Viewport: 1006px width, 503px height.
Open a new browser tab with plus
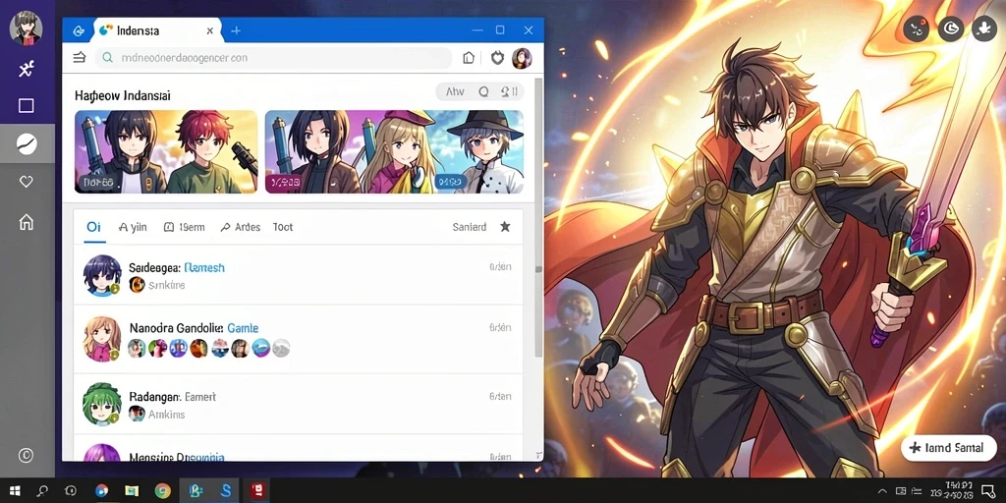point(236,30)
